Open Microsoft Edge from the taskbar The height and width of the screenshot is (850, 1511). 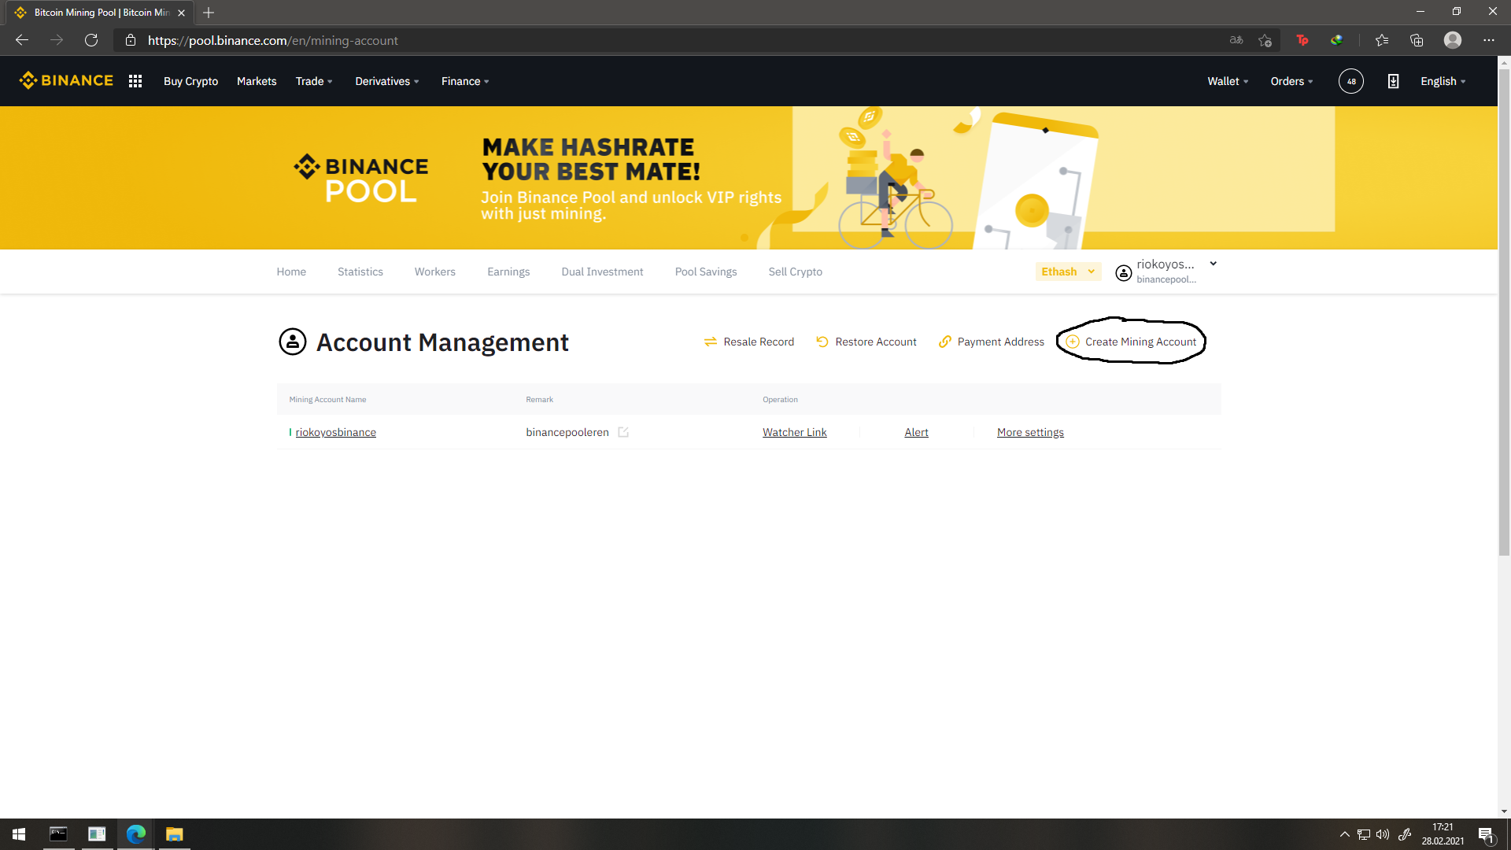point(135,834)
